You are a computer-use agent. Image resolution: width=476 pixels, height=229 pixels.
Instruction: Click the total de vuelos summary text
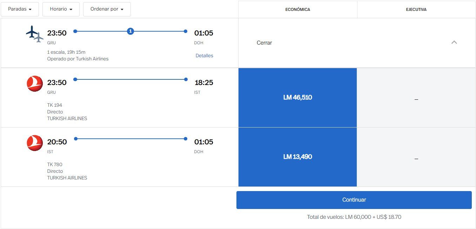pos(354,217)
